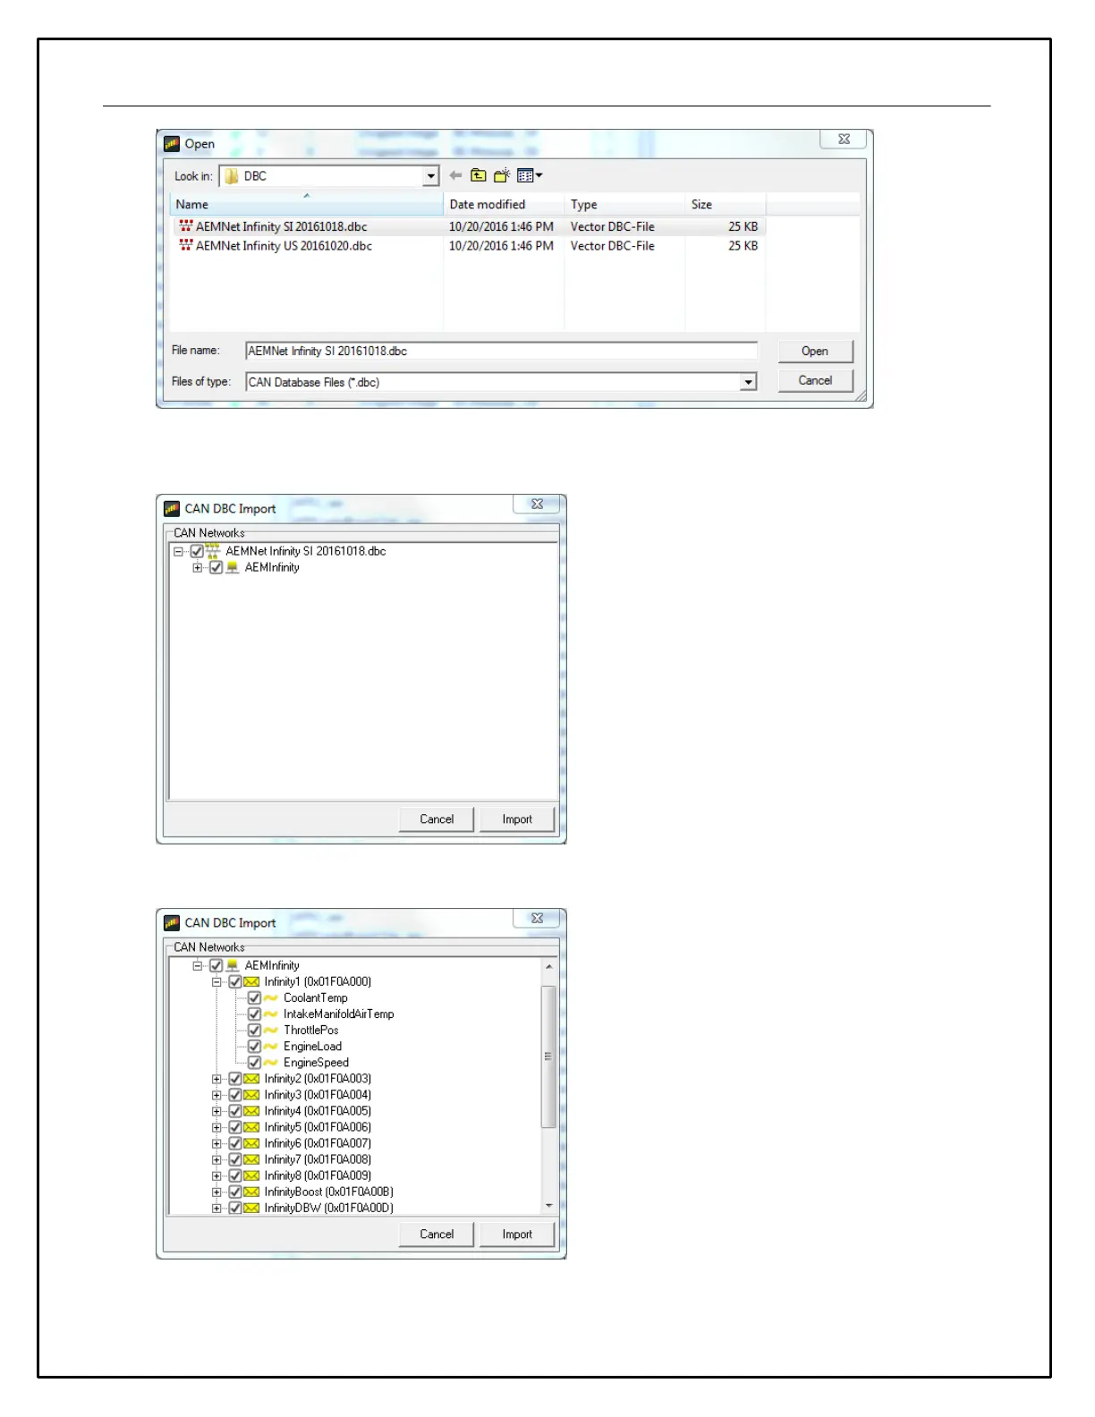Click the signal wave icon next to EngineLoad
1095x1417 pixels.
(x=271, y=1046)
